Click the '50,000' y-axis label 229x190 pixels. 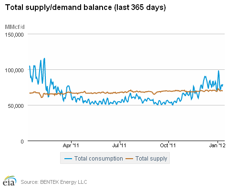click(x=16, y=106)
